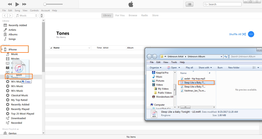Click the Tones bell icon in sidebar

(x=7, y=77)
